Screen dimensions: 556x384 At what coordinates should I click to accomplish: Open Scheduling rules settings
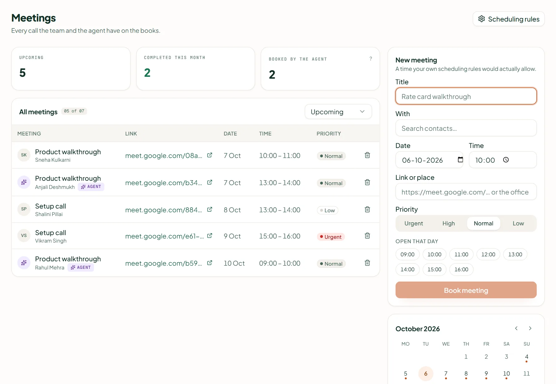click(x=509, y=19)
